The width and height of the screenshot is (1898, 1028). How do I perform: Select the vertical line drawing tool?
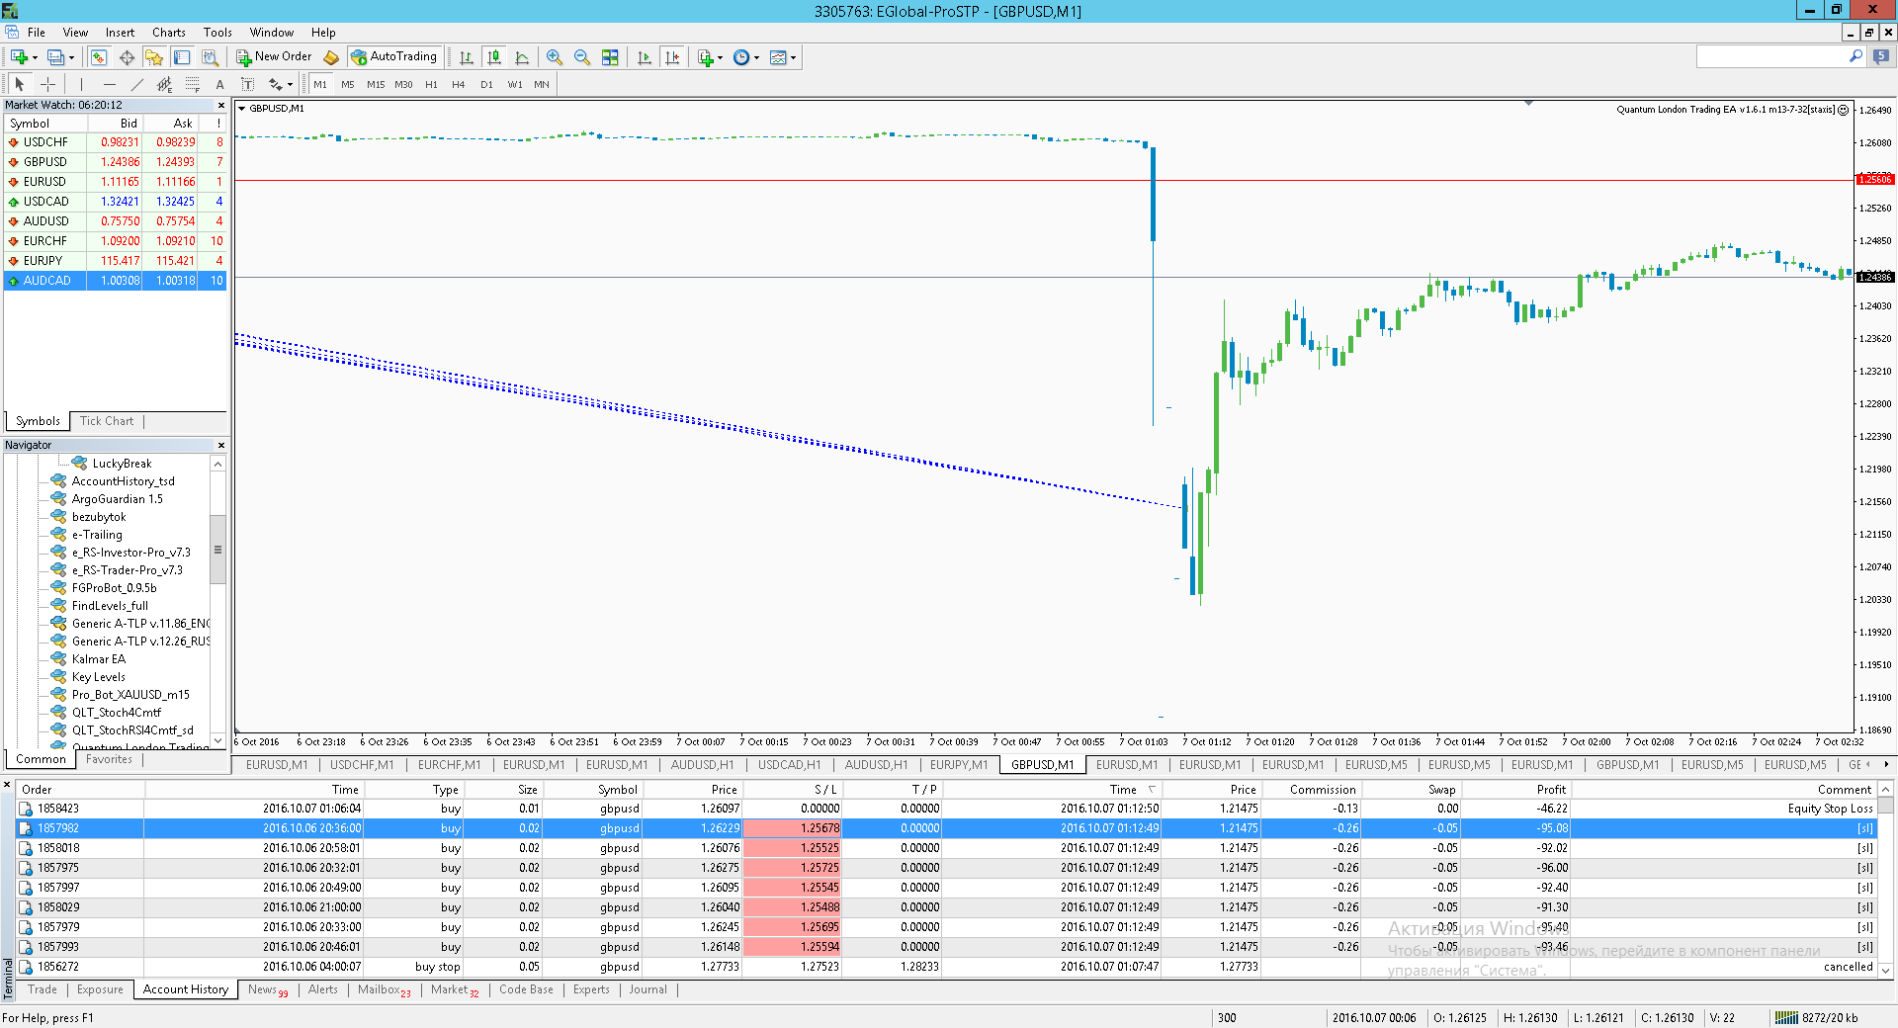tap(81, 84)
